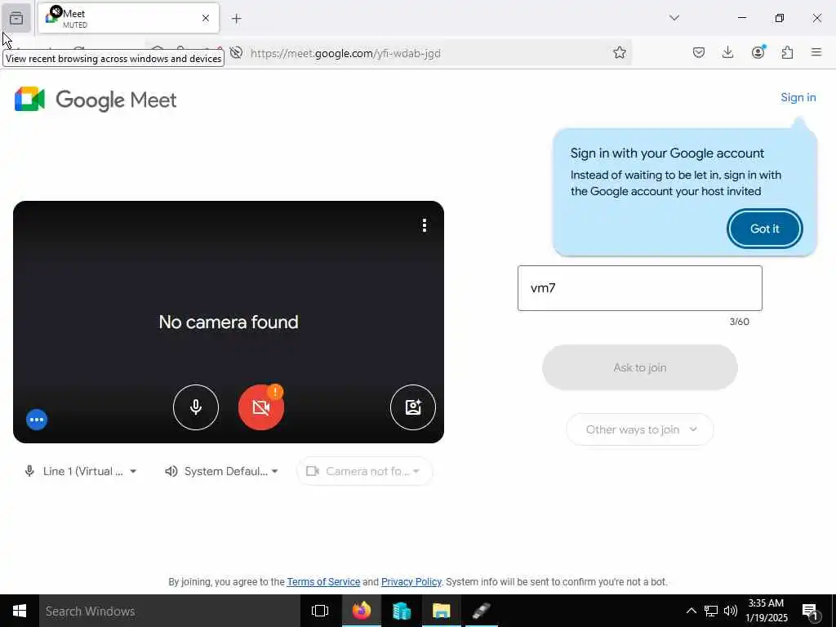Open the Extensions puzzle icon
The image size is (836, 627).
787,52
